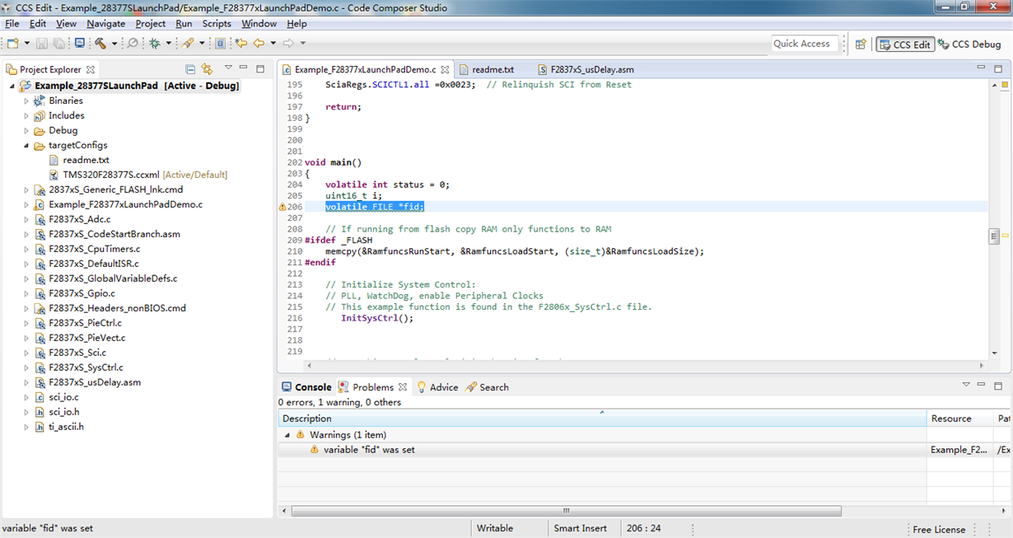Image resolution: width=1013 pixels, height=538 pixels.
Task: Open the Build hammer dropdown arrow
Action: point(113,44)
